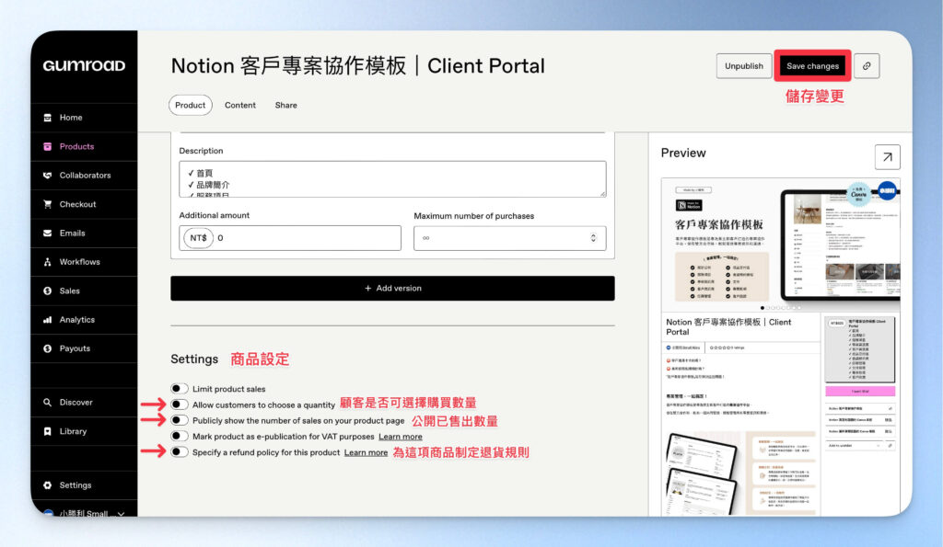Open Analytics in the sidebar
The image size is (943, 547).
point(84,319)
